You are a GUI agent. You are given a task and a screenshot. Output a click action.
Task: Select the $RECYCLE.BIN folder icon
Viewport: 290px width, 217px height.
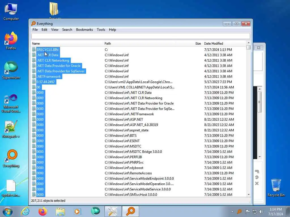(x=34, y=50)
